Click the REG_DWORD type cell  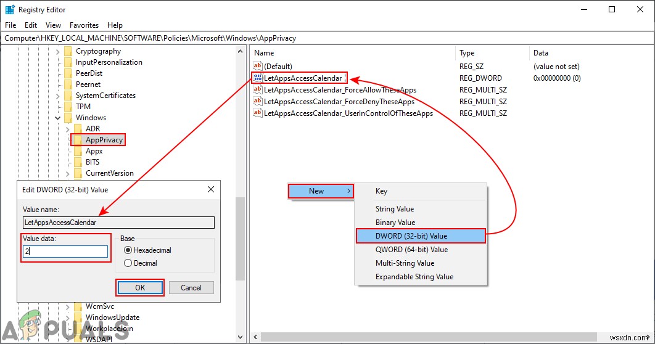(x=480, y=78)
